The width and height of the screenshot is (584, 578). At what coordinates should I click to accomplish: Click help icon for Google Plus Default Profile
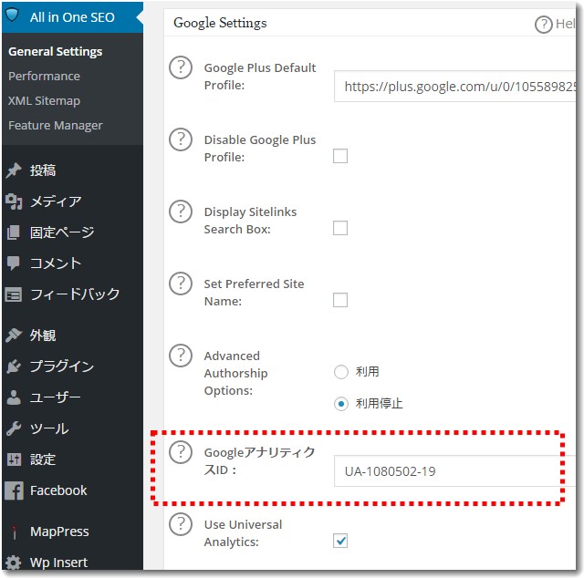[x=181, y=67]
